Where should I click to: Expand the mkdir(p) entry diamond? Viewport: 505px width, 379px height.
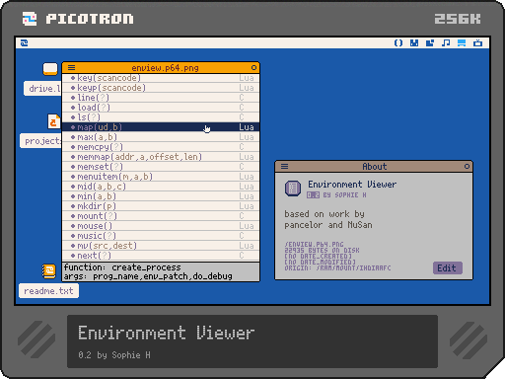click(x=73, y=206)
